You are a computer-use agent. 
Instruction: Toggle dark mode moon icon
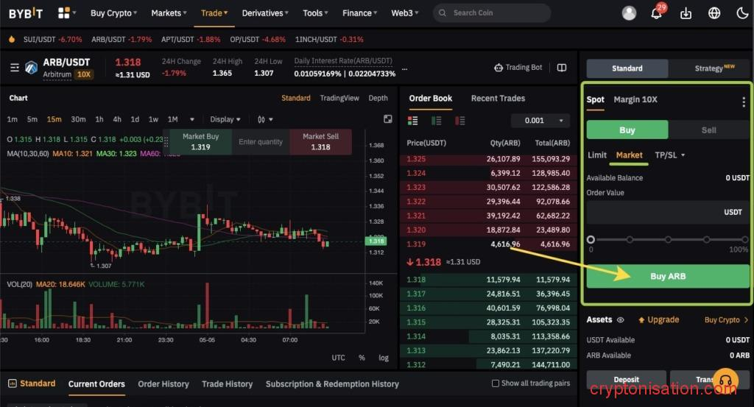coord(742,13)
